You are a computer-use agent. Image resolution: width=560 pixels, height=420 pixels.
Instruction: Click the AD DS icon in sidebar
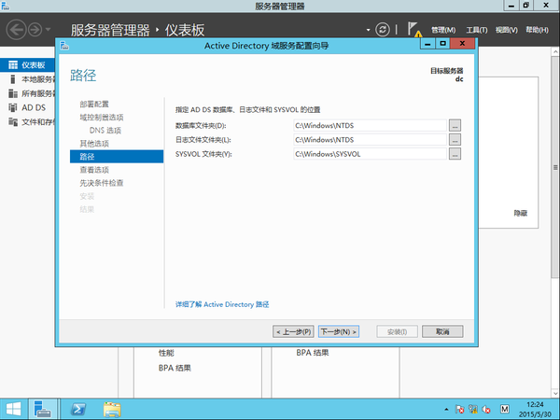tap(13, 107)
